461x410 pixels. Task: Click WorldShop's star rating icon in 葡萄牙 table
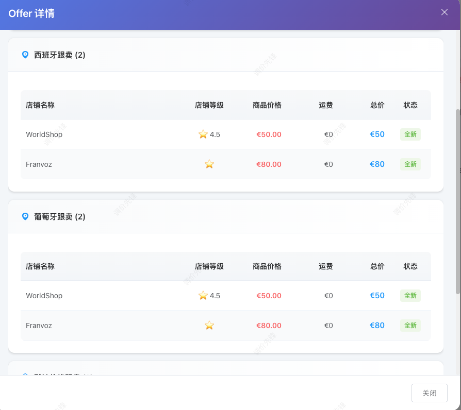pyautogui.click(x=203, y=296)
